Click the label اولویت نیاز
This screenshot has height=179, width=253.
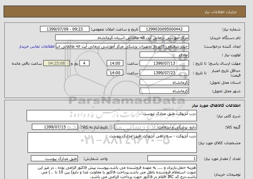tap(231, 55)
